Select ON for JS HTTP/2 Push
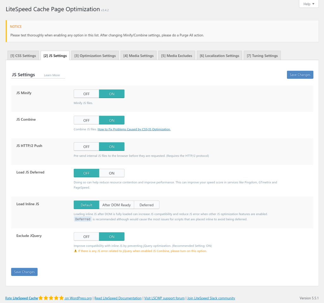The width and height of the screenshot is (324, 303). tap(112, 147)
